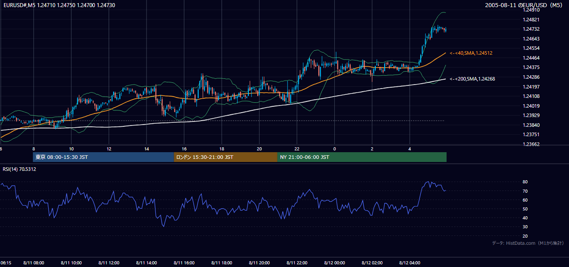Click price axis value 1.23751
This screenshot has width=569, height=267.
pyautogui.click(x=532, y=134)
